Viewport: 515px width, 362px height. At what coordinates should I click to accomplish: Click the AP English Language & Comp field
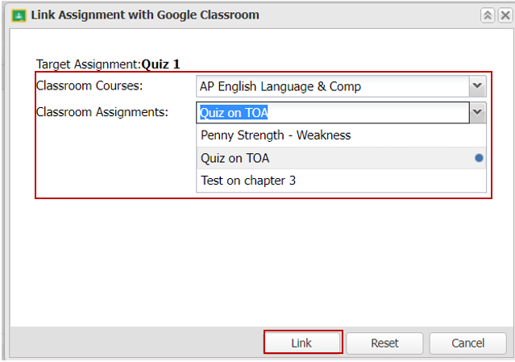click(332, 86)
